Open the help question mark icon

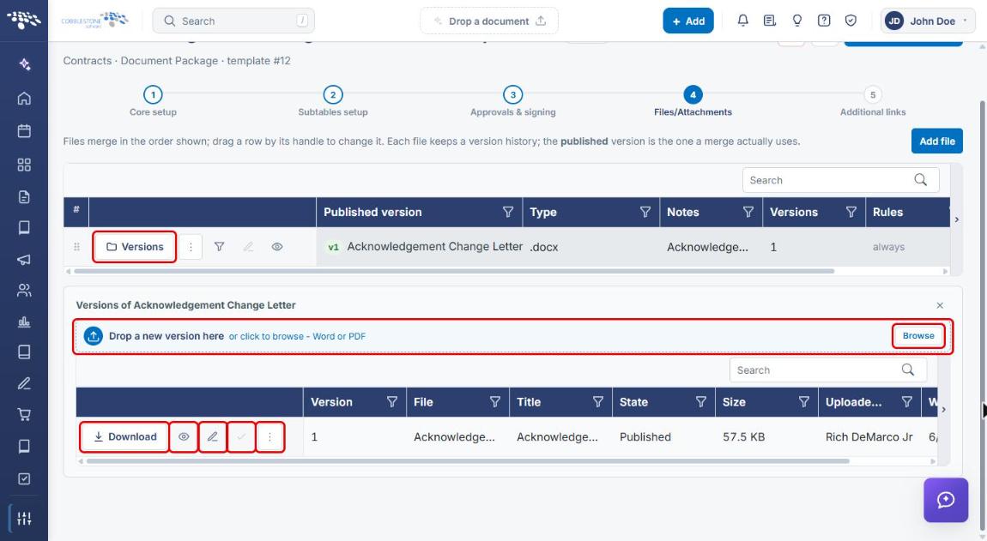pyautogui.click(x=823, y=21)
